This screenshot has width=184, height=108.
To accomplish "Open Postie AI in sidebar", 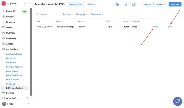I will (10, 11).
